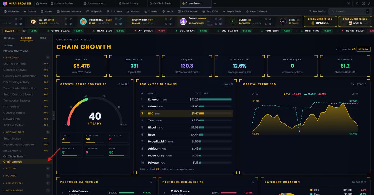The width and height of the screenshot is (374, 195).
Task: Click the ASTER token logo
Action: pyautogui.click(x=34, y=21)
